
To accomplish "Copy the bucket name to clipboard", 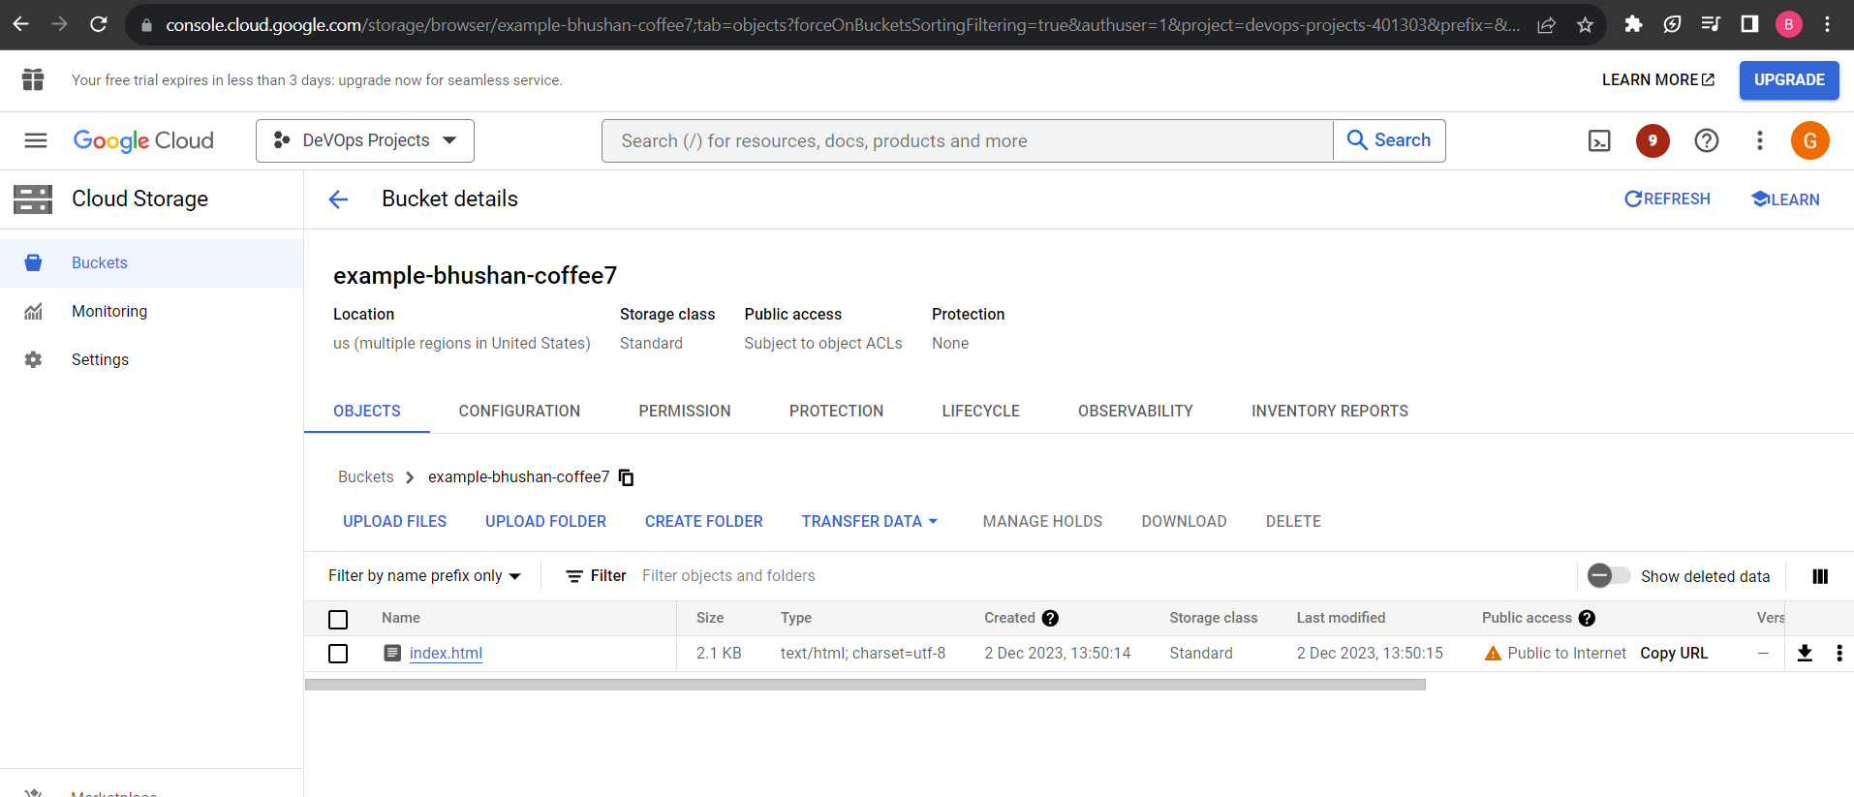I will tap(627, 477).
